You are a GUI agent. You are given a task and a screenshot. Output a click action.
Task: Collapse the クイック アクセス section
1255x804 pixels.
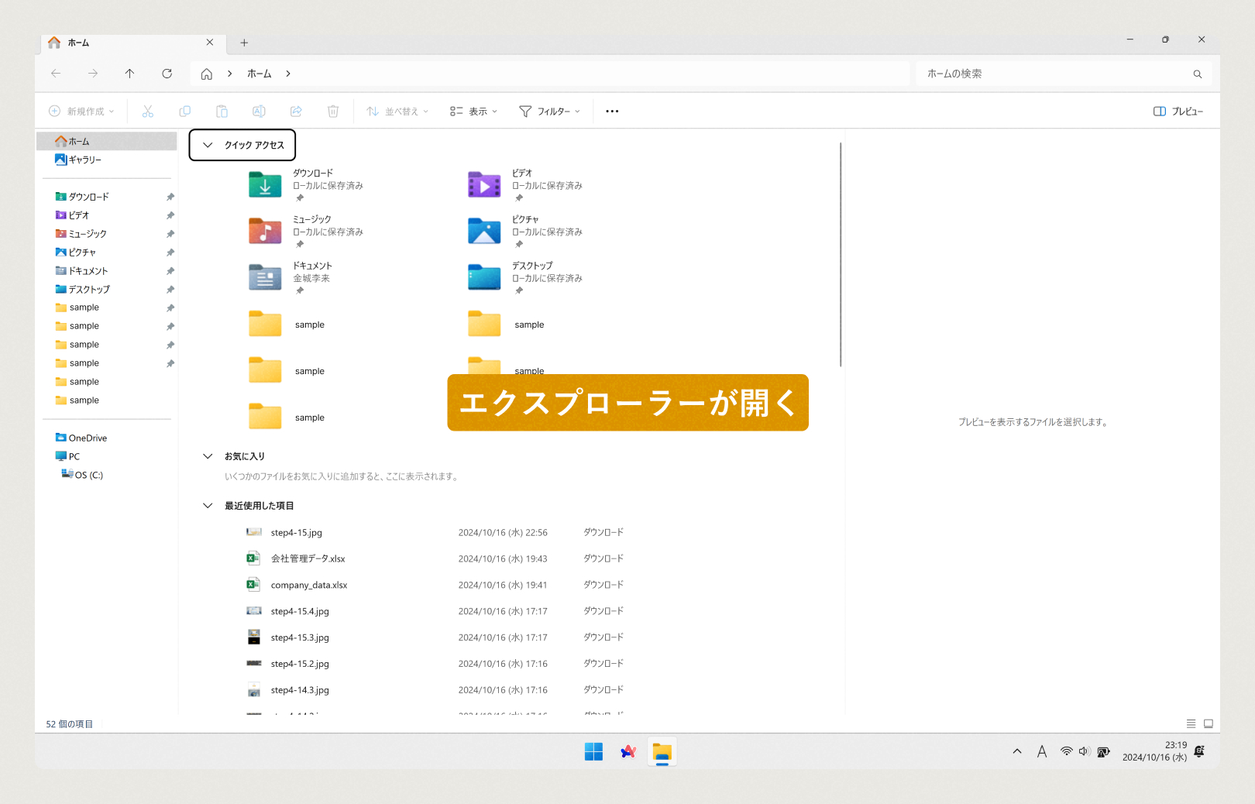tap(208, 145)
